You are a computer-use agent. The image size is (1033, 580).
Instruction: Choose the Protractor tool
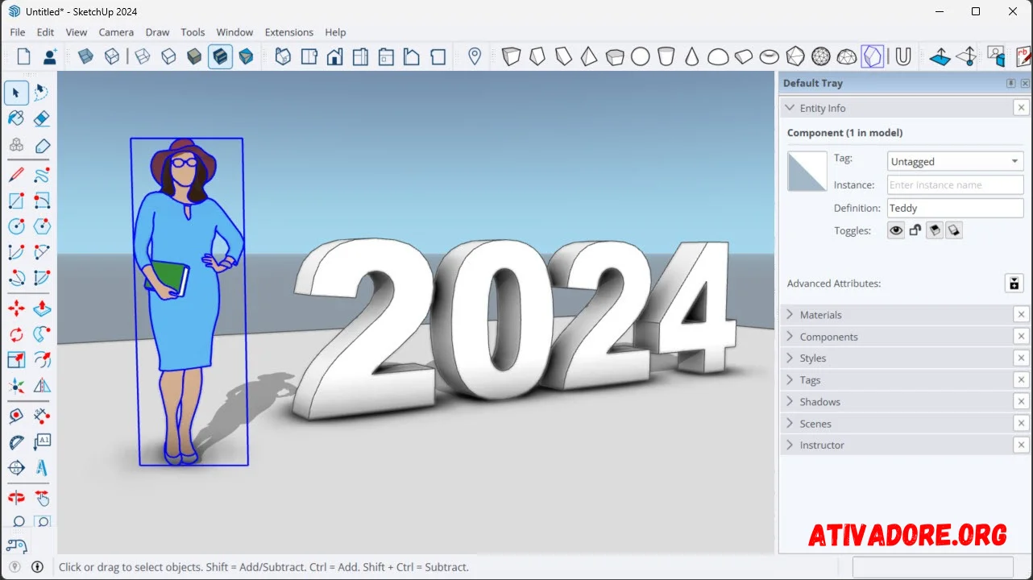[16, 442]
